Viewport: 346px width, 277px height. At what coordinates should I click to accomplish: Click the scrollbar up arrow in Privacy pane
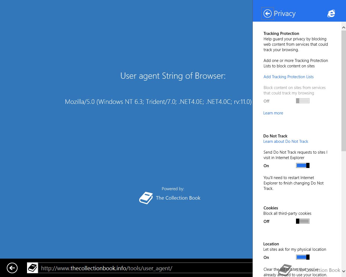pos(344,27)
